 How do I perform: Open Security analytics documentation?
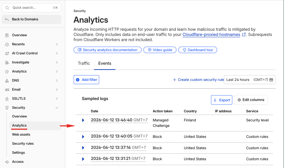pos(108,50)
